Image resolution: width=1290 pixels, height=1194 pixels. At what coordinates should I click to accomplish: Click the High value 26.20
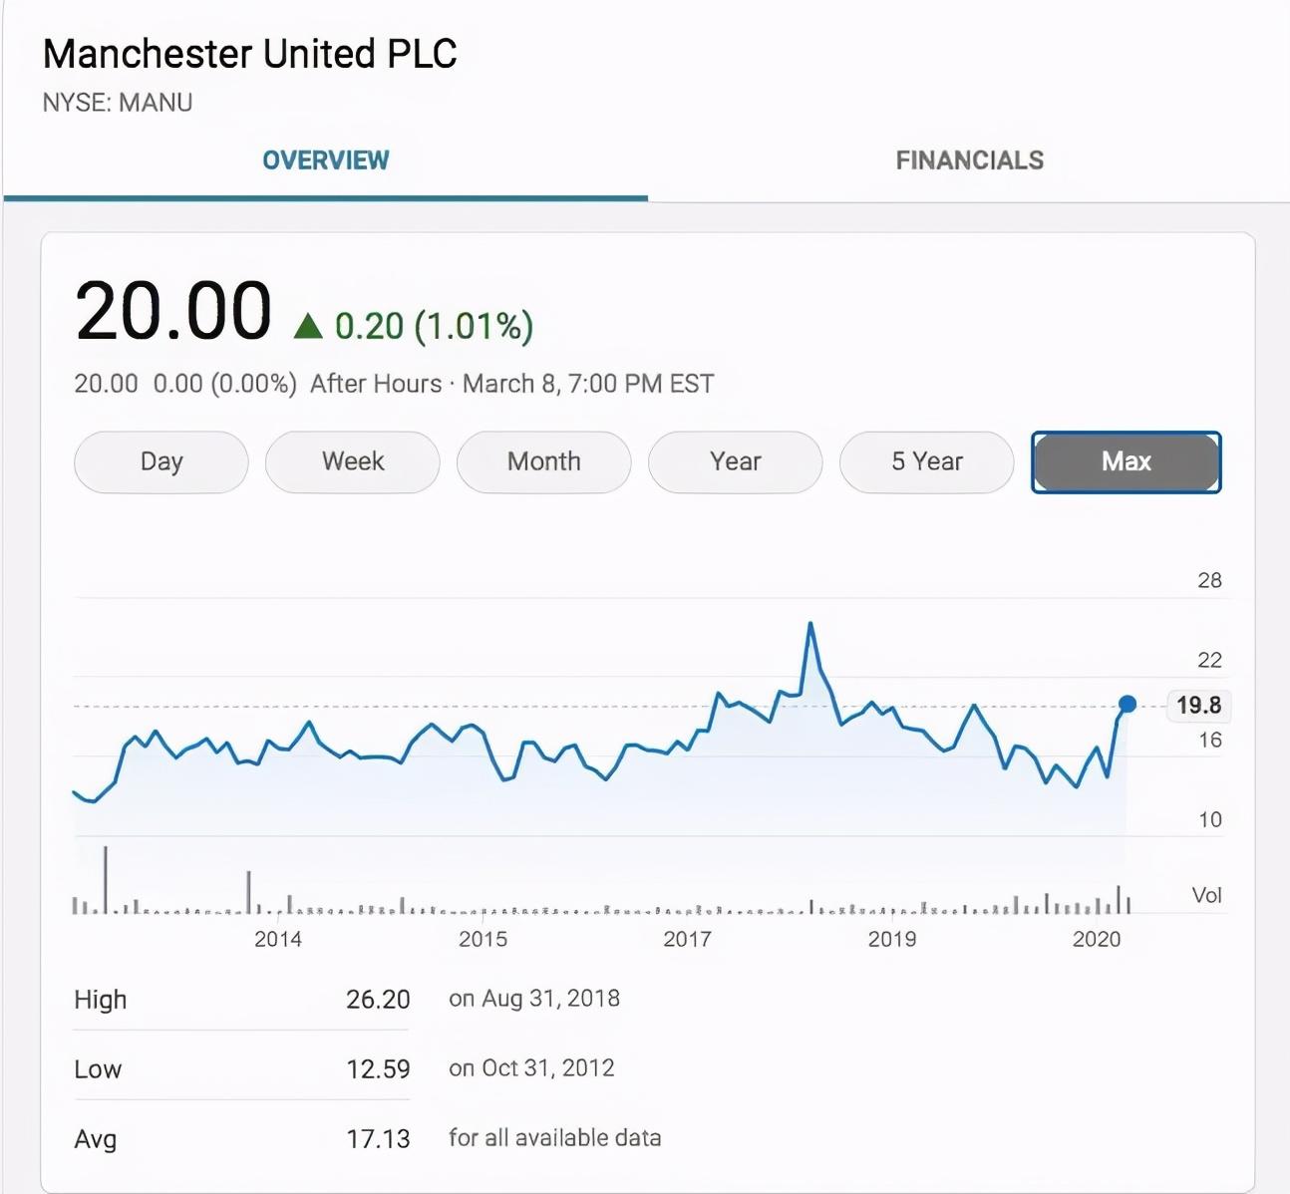pyautogui.click(x=378, y=999)
